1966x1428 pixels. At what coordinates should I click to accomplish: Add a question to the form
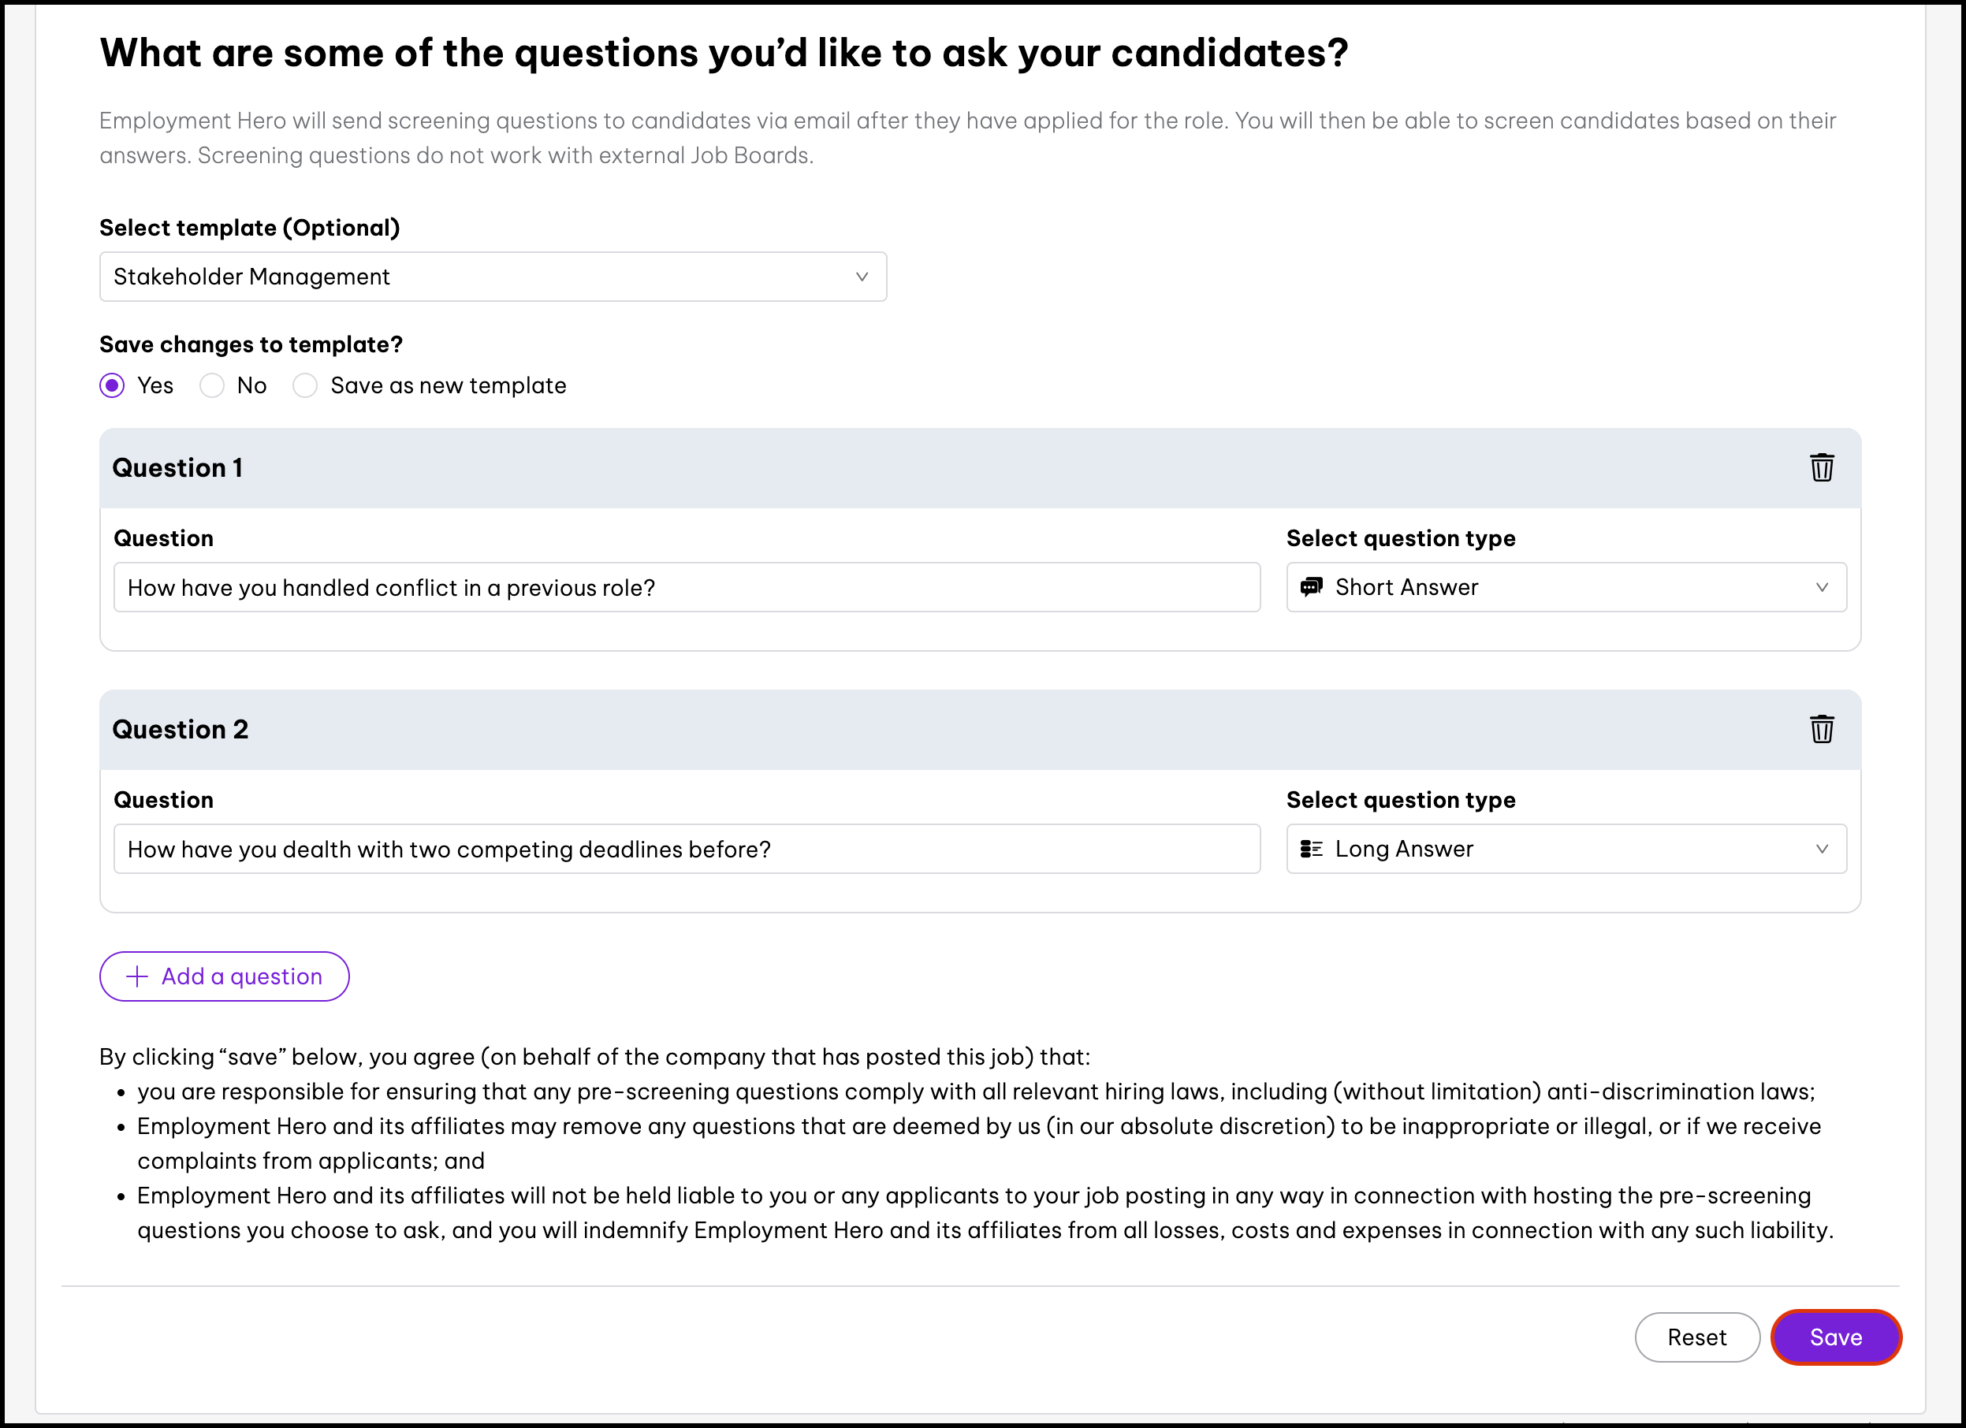point(225,976)
